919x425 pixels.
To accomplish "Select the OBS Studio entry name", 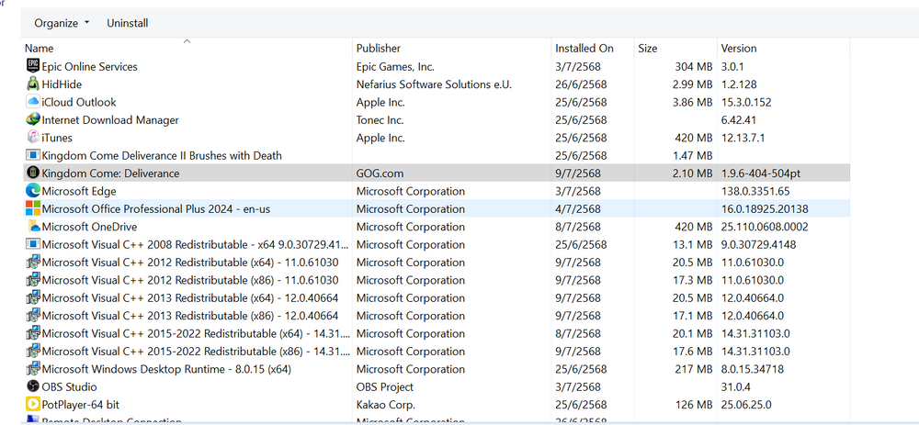I will coord(69,387).
